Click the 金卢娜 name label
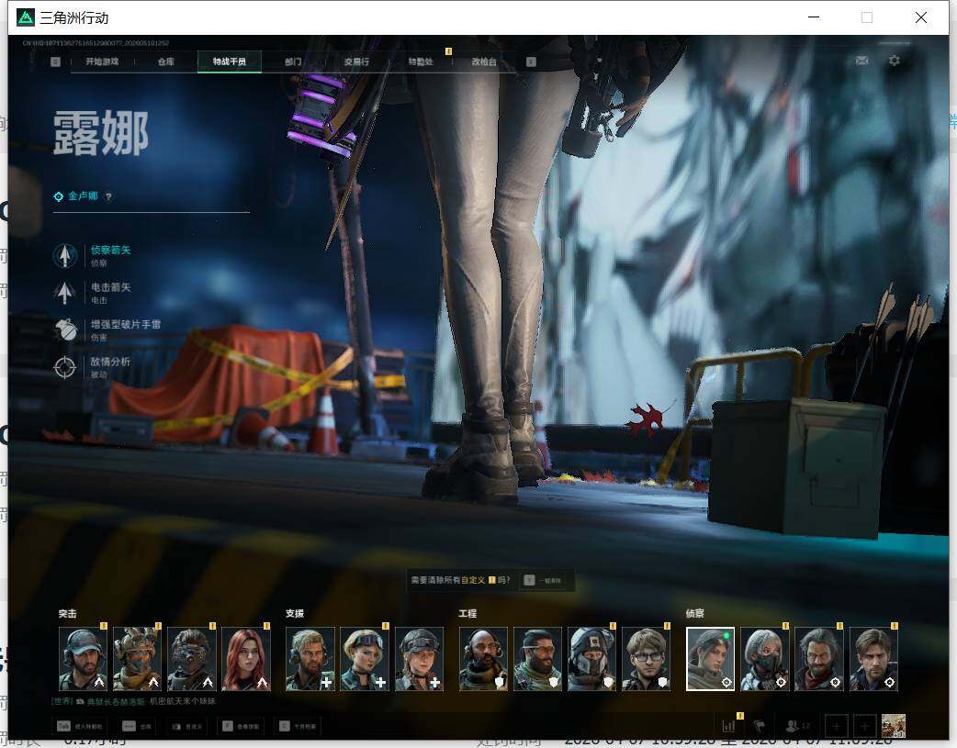This screenshot has width=957, height=748. tap(83, 195)
